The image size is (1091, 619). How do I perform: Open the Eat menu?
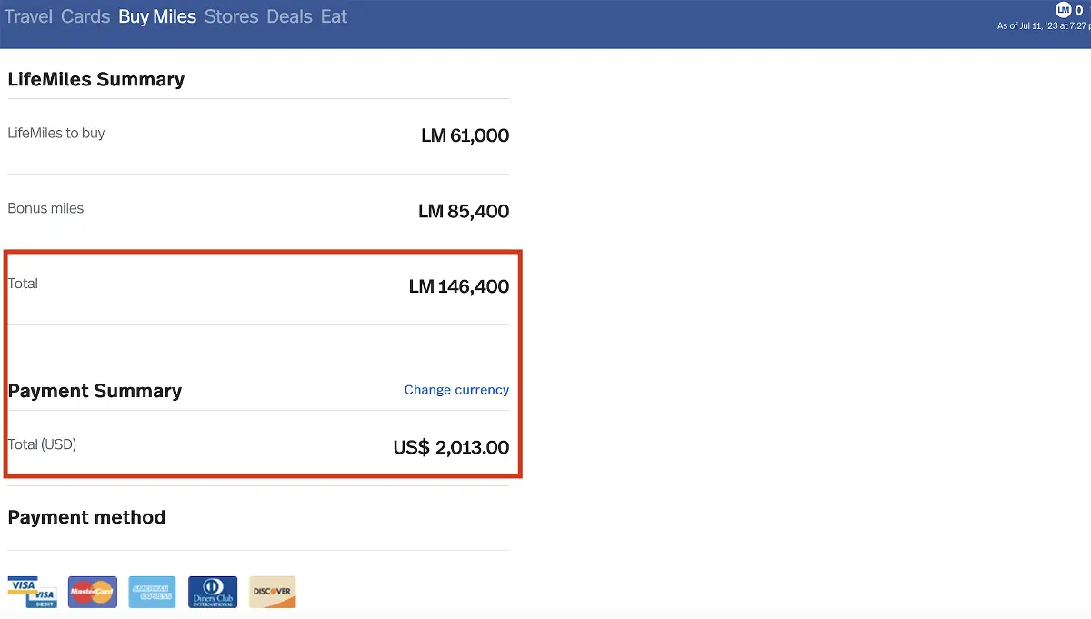(x=334, y=16)
